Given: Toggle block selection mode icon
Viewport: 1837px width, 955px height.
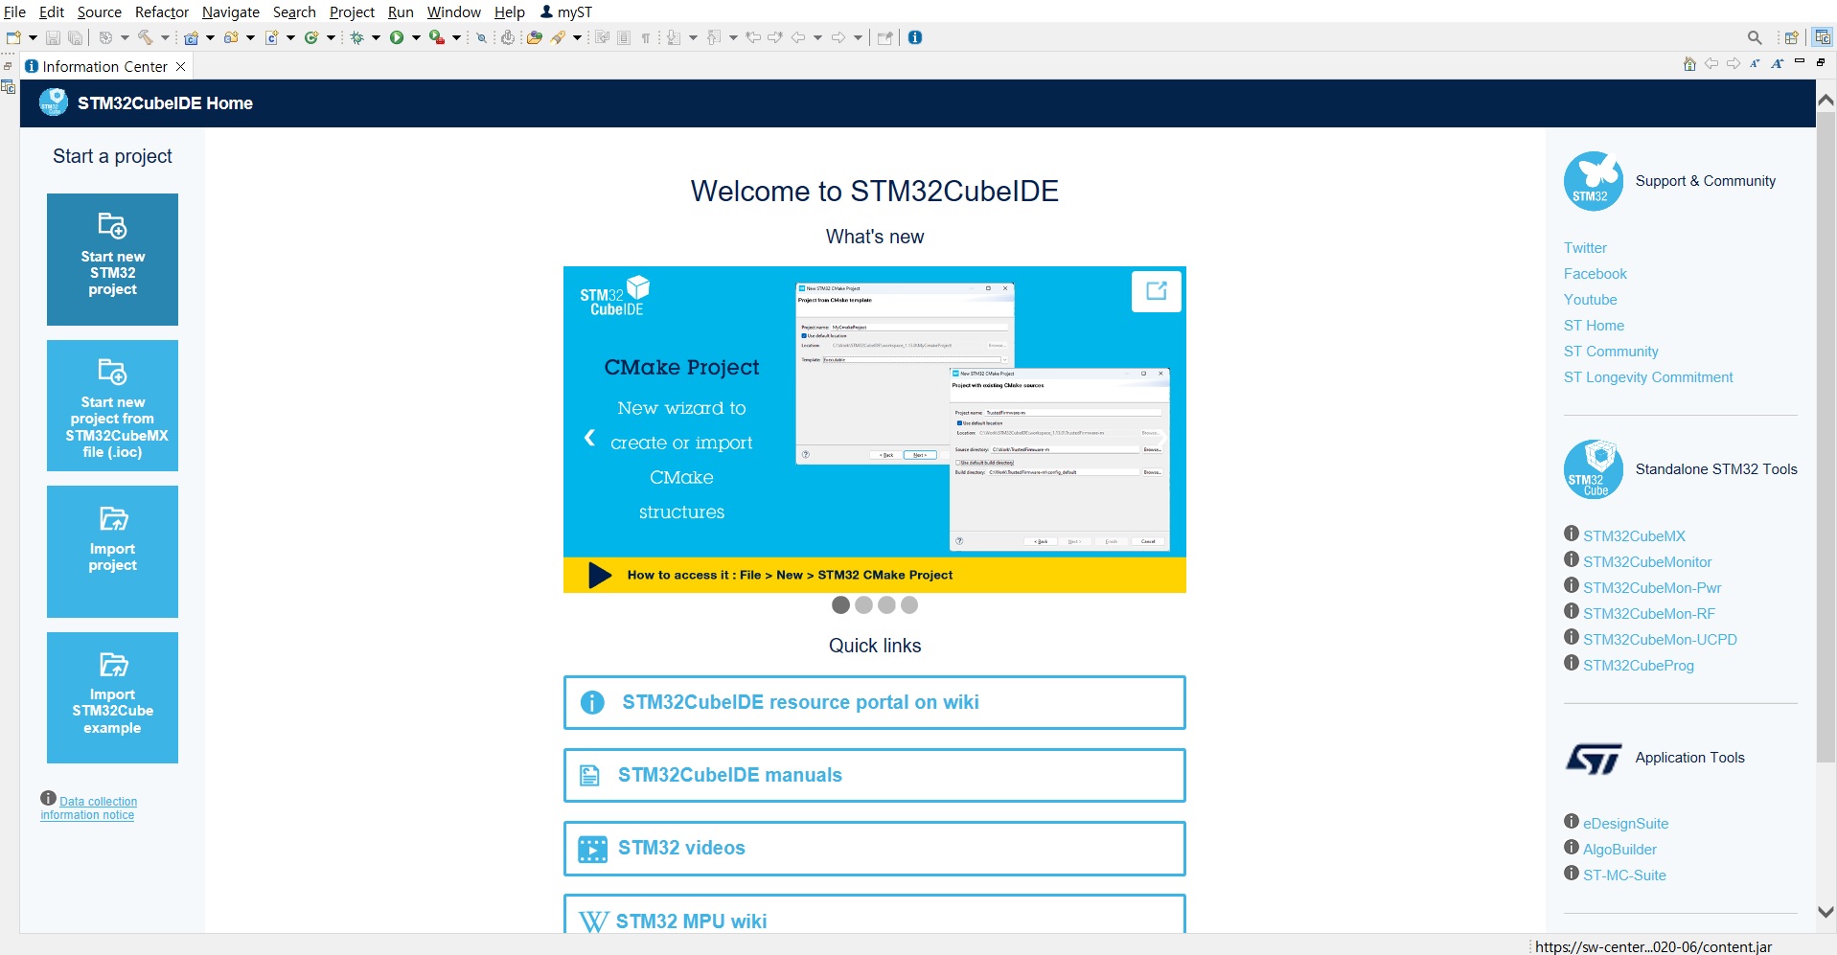Looking at the screenshot, I should coord(623,37).
